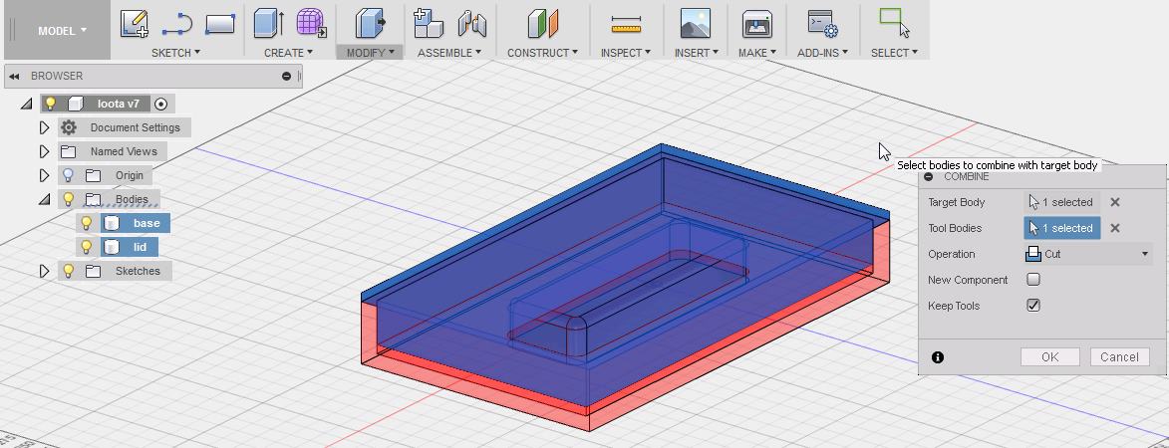This screenshot has height=448, width=1169.
Task: Open the CREATE menu
Action: coord(289,53)
